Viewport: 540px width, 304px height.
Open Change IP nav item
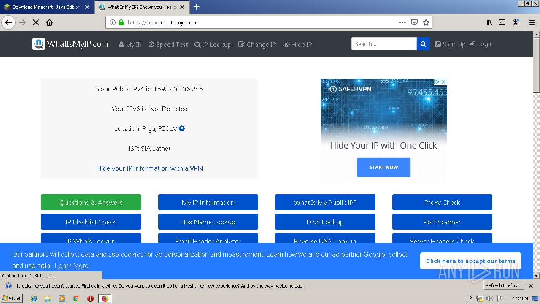(x=257, y=44)
